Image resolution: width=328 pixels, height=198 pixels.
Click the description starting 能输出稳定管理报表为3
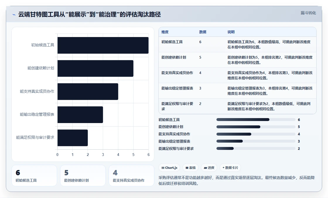[x=270, y=91]
